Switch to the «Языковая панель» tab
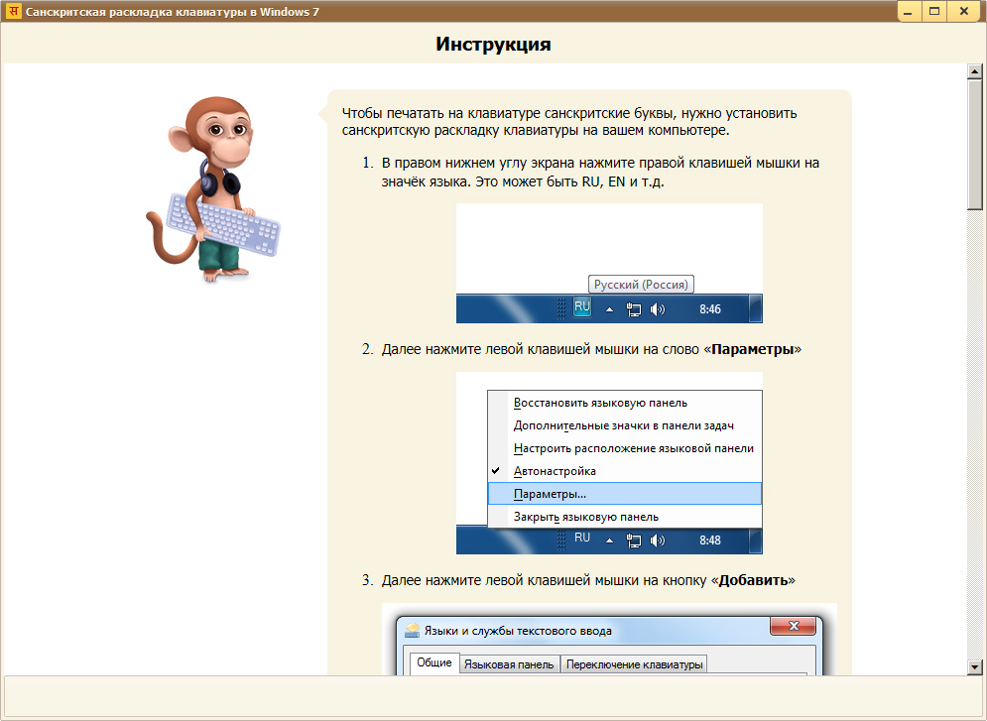Viewport: 987px width, 721px height. (x=510, y=663)
